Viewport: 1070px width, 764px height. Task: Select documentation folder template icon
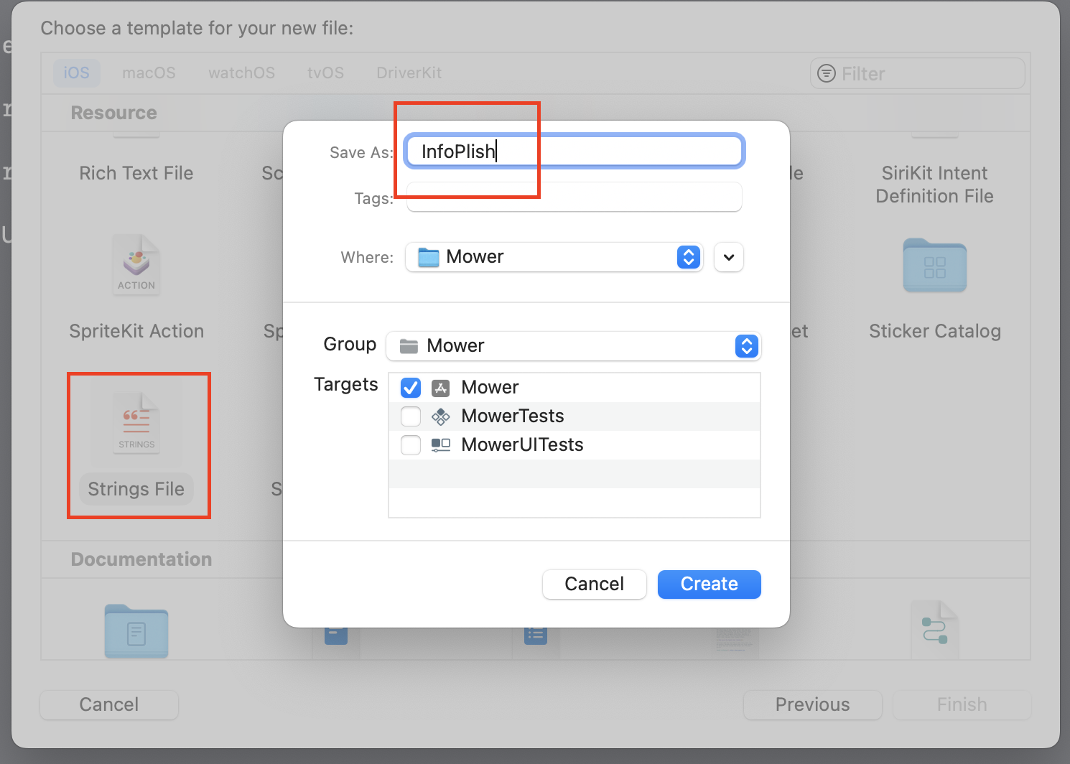(x=136, y=631)
